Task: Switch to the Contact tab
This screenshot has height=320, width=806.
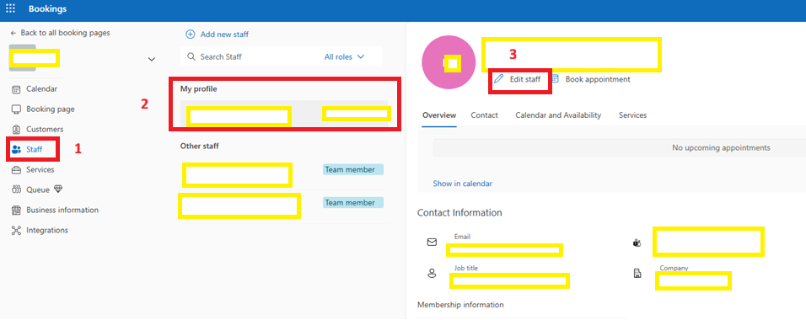Action: click(x=484, y=115)
